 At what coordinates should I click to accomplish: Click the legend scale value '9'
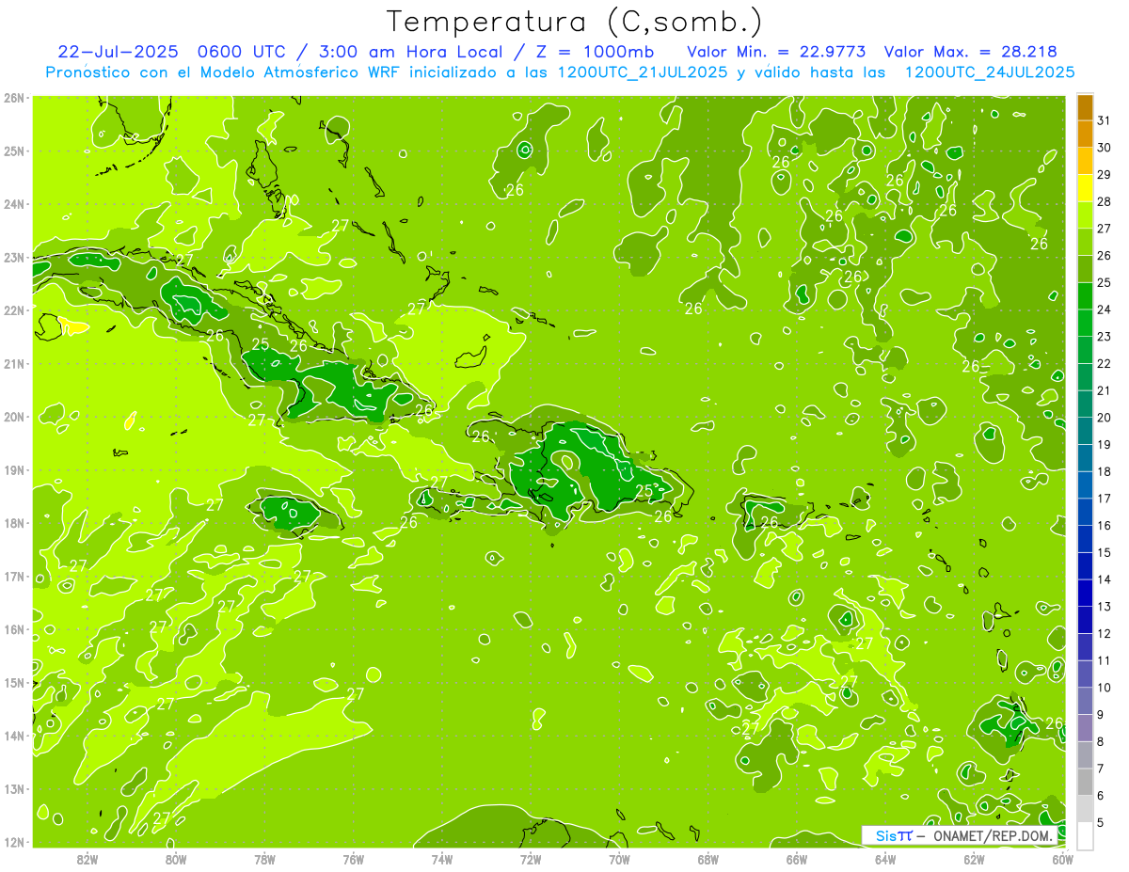point(1101,714)
